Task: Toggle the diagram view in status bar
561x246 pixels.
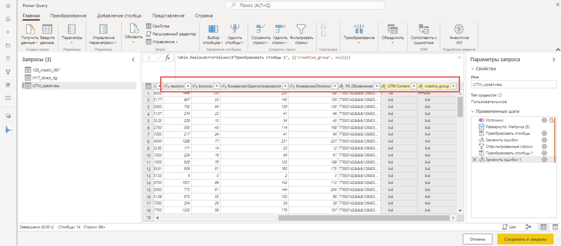Action: coord(528,227)
